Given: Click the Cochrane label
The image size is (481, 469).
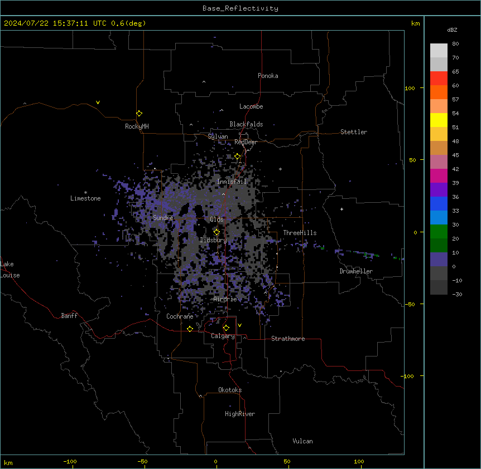Looking at the screenshot, I should (180, 316).
